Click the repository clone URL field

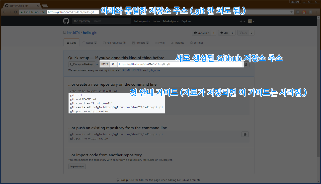[x=180, y=64]
